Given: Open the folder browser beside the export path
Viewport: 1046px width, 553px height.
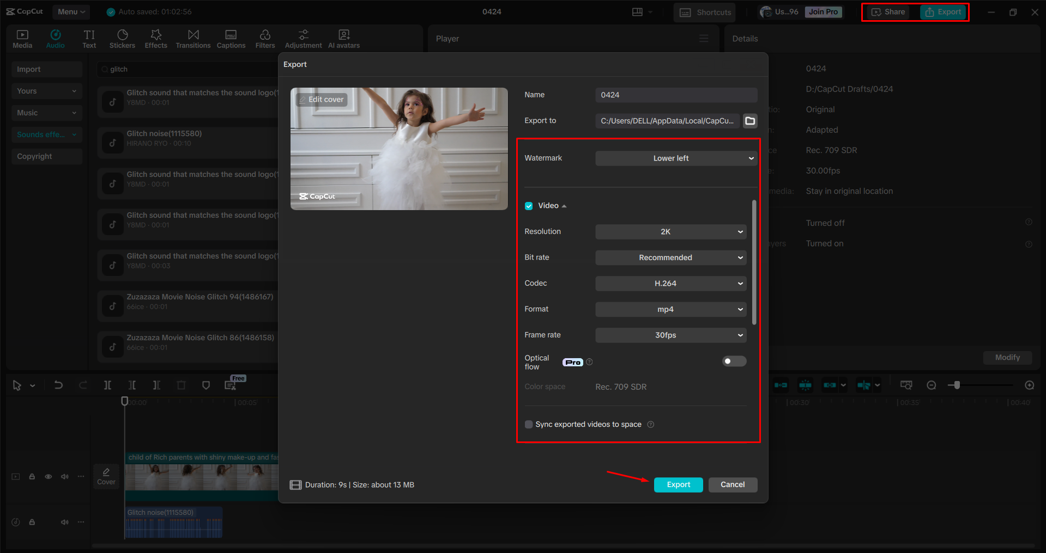Looking at the screenshot, I should [x=750, y=121].
